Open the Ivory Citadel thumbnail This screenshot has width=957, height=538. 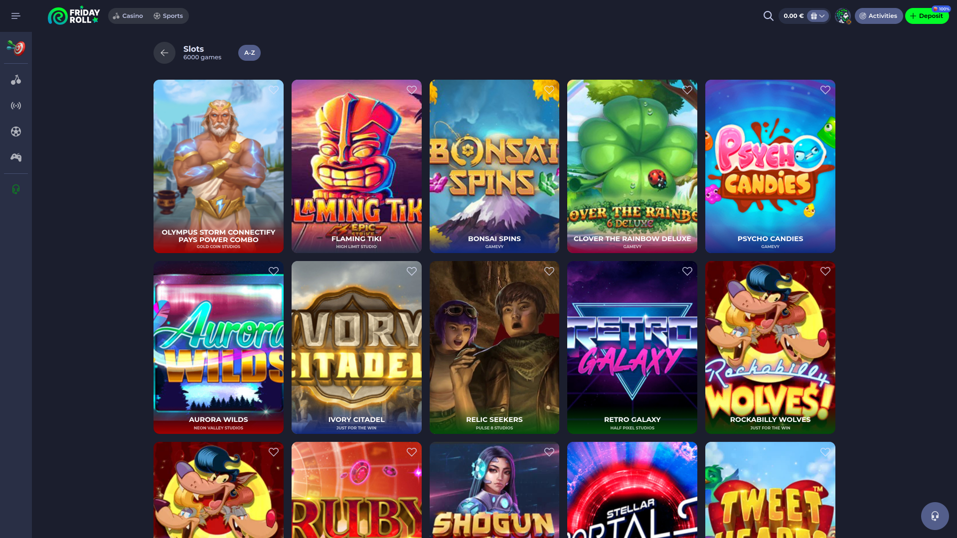tap(356, 347)
